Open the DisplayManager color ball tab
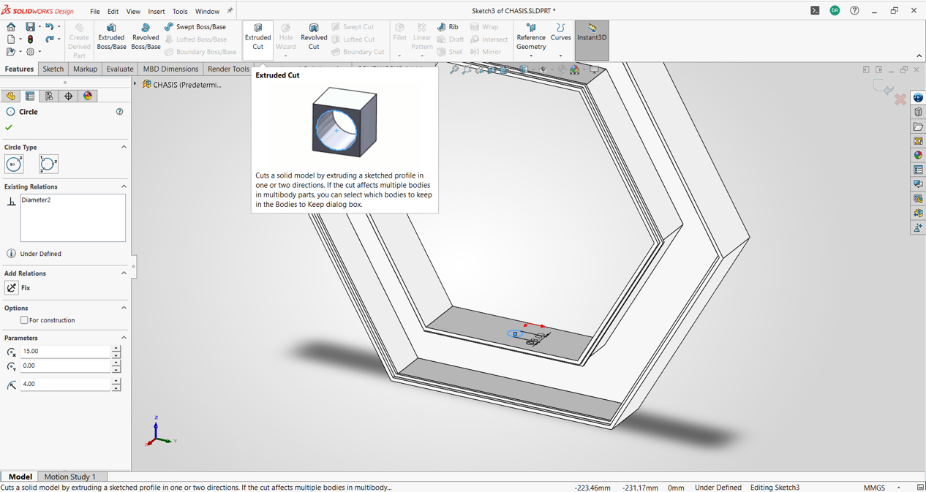 (88, 96)
